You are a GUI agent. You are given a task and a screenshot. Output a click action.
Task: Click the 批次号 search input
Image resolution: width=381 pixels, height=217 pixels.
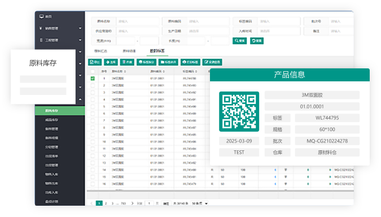coord(341,21)
